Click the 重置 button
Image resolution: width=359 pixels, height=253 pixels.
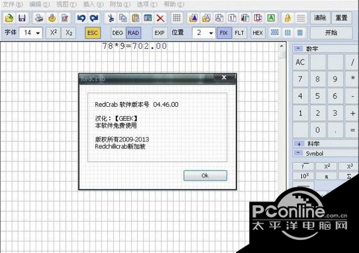[x=342, y=18]
